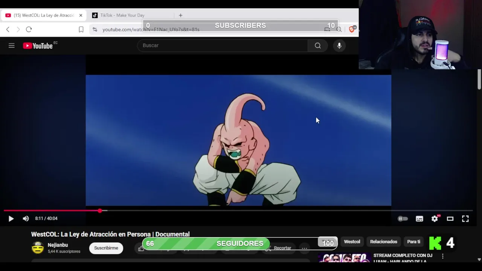Seek further ahead on the video progress bar
The image size is (482, 271).
click(x=286, y=211)
